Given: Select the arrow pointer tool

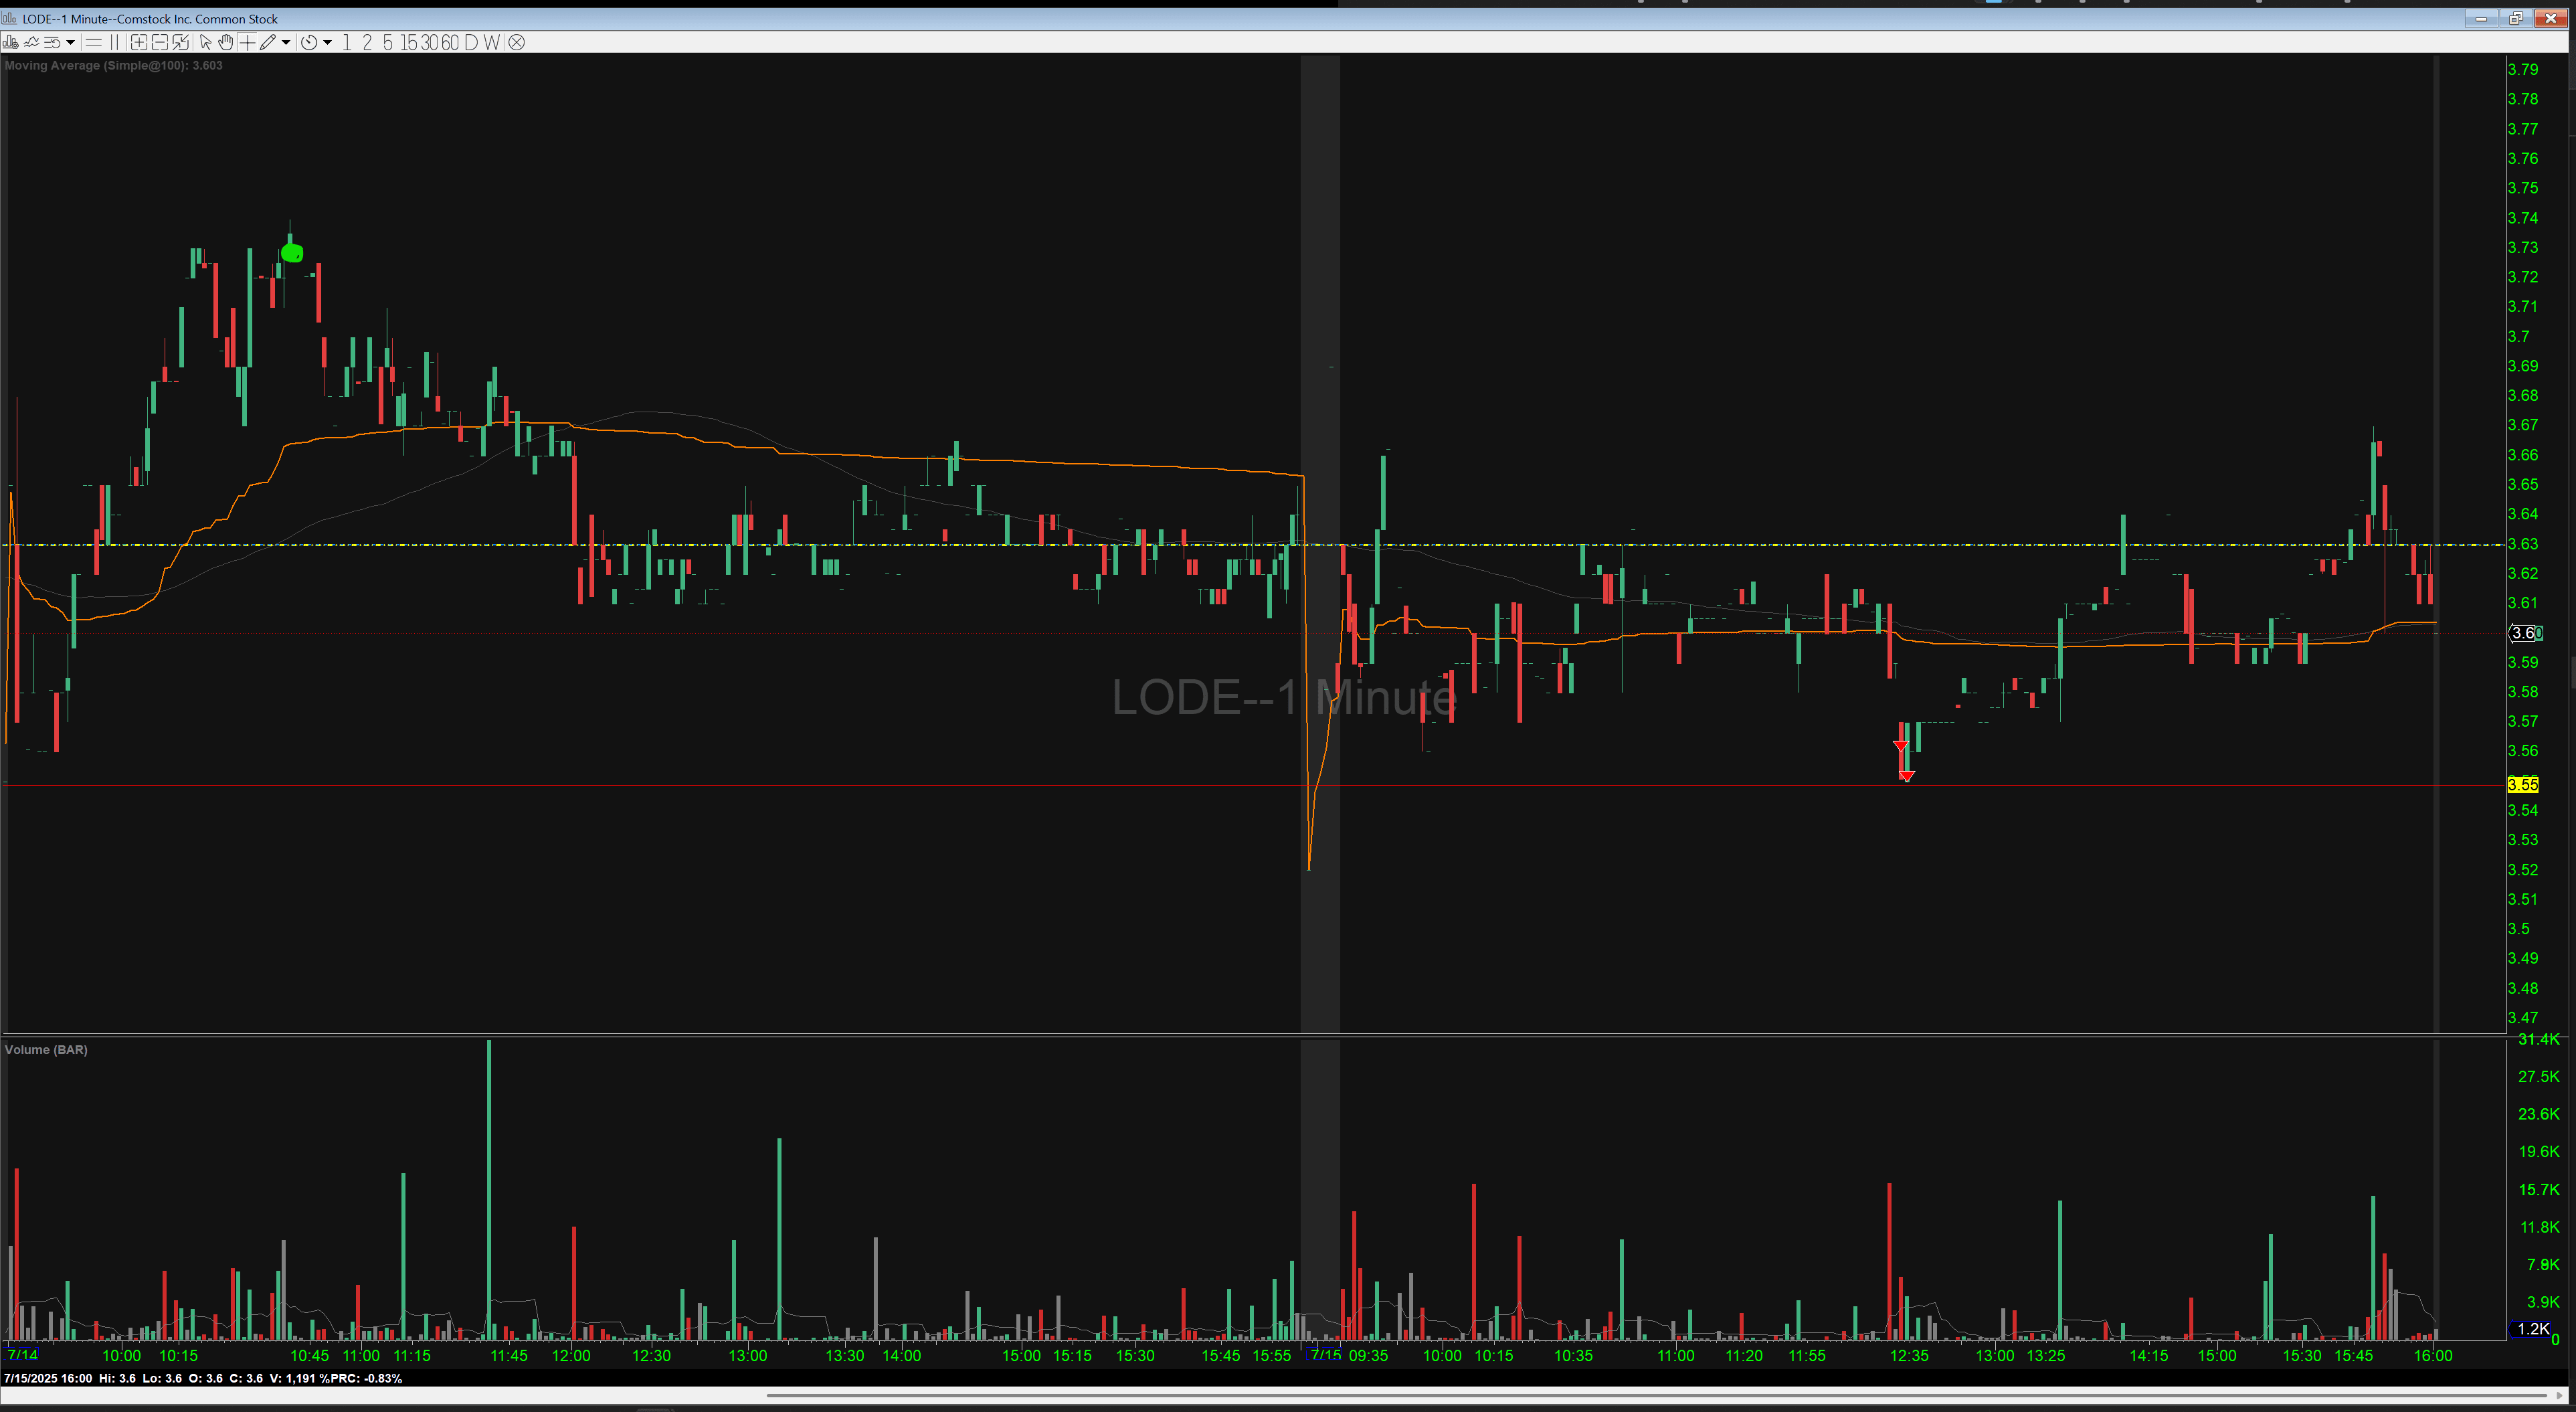Looking at the screenshot, I should [x=205, y=42].
